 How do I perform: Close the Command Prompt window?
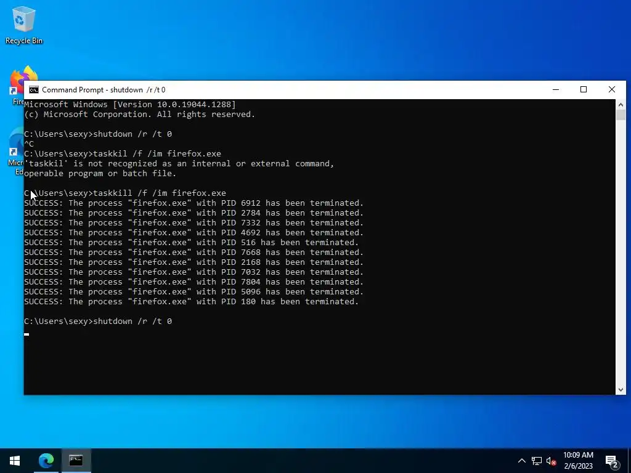[x=612, y=90]
